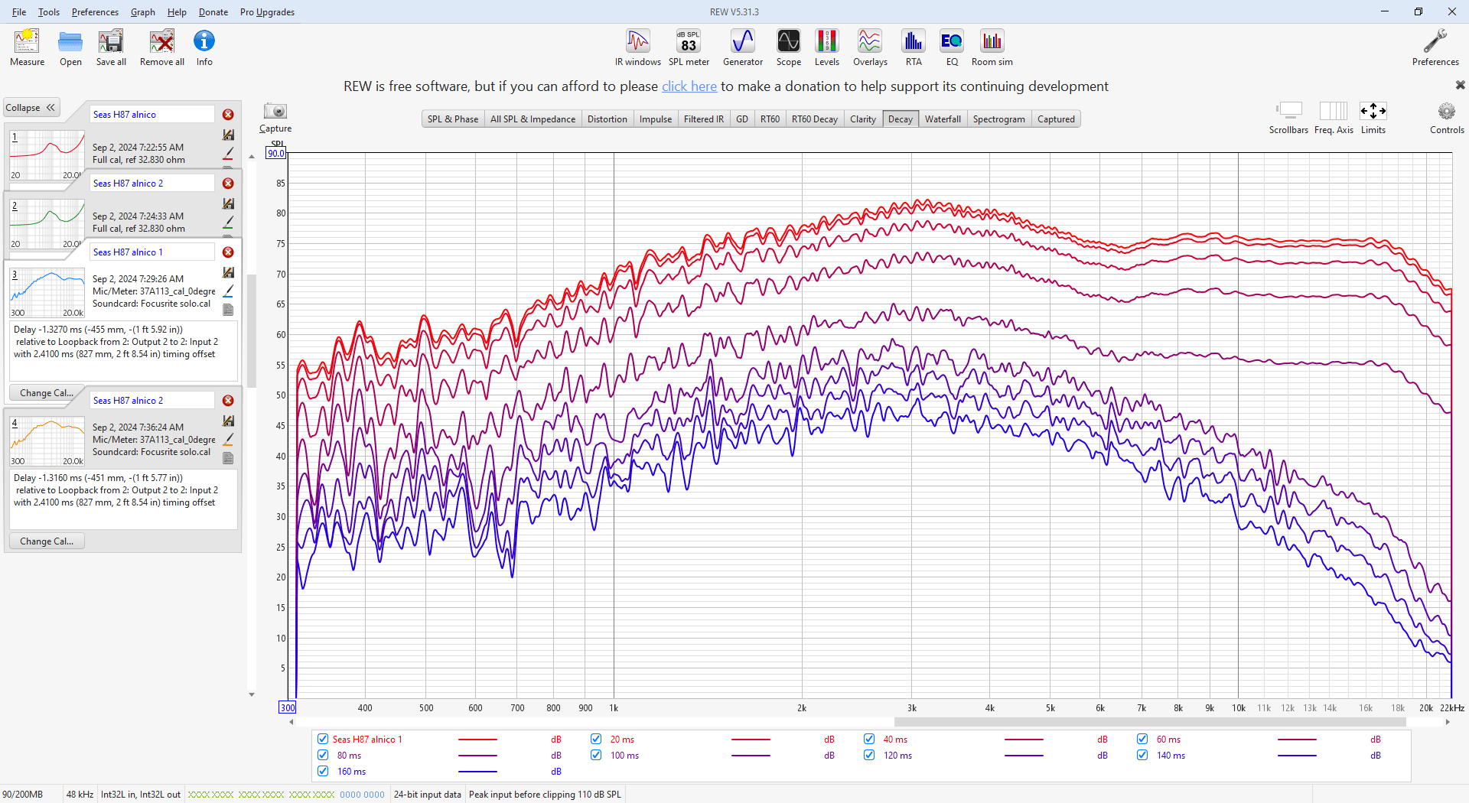Open the File menu
Image resolution: width=1469 pixels, height=803 pixels.
[x=19, y=11]
